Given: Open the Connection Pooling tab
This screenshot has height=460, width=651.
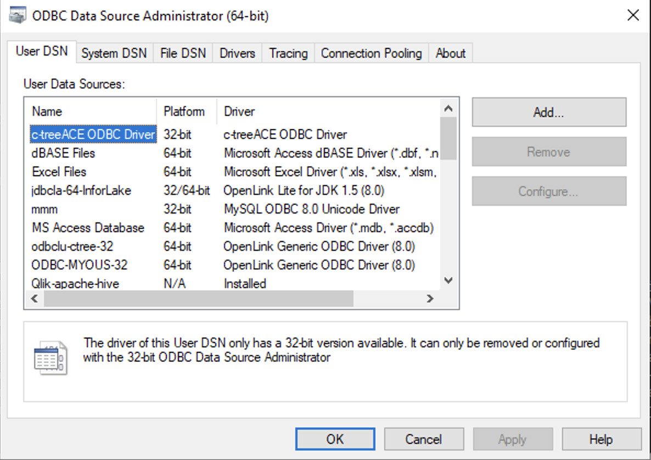Looking at the screenshot, I should [371, 53].
